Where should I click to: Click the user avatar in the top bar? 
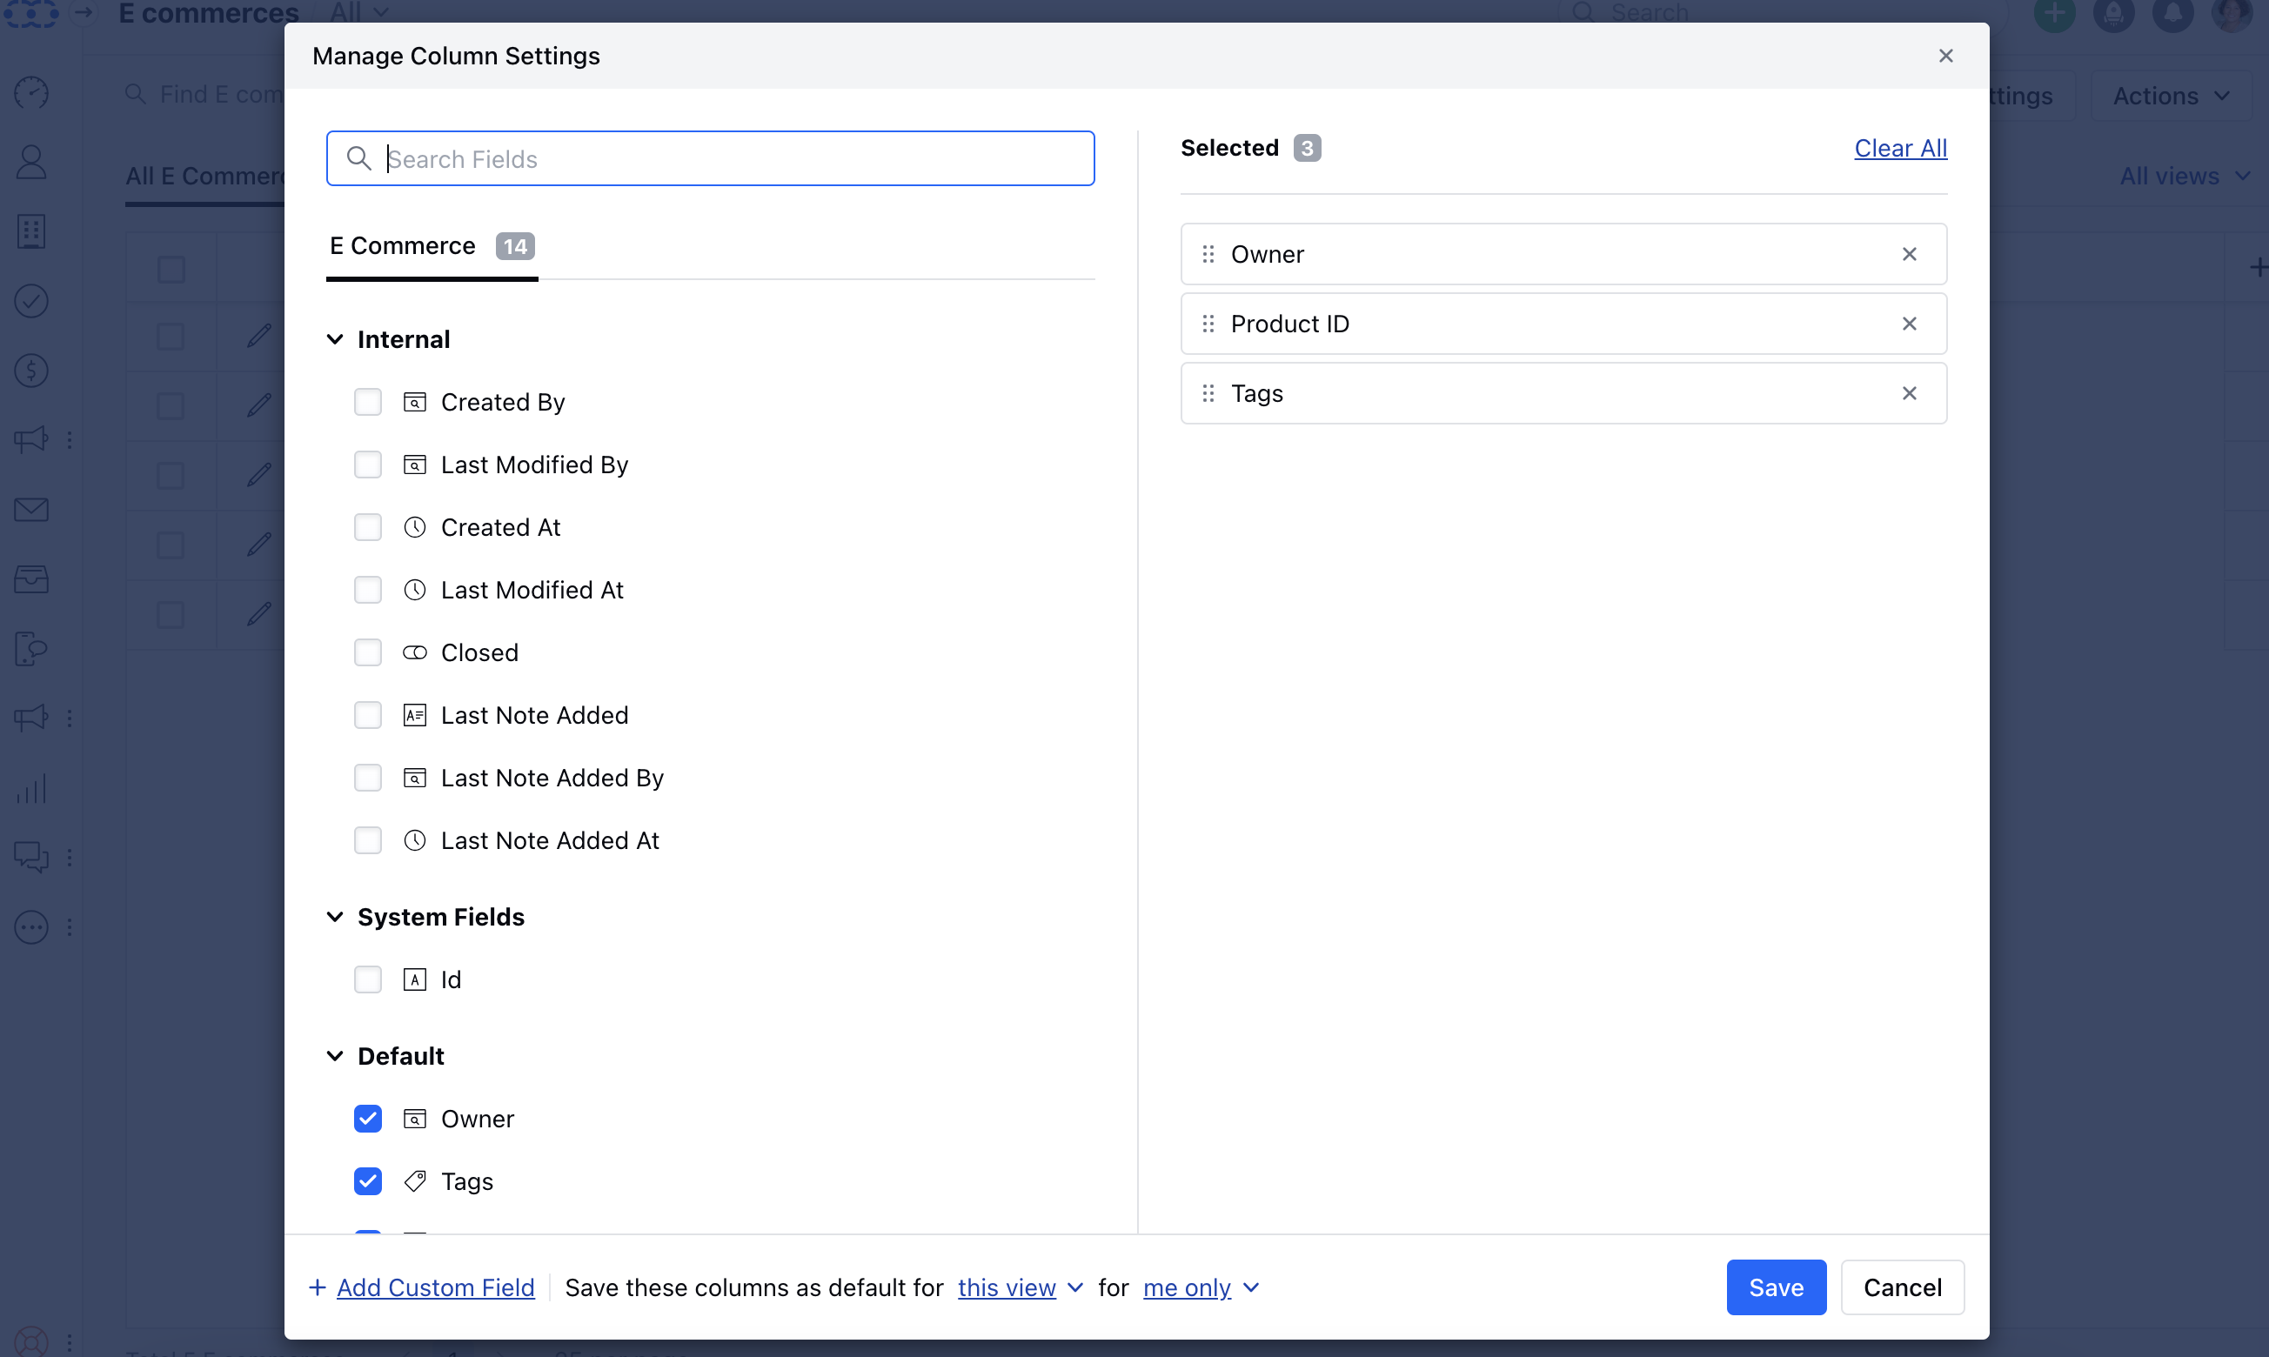pyautogui.click(x=2232, y=14)
